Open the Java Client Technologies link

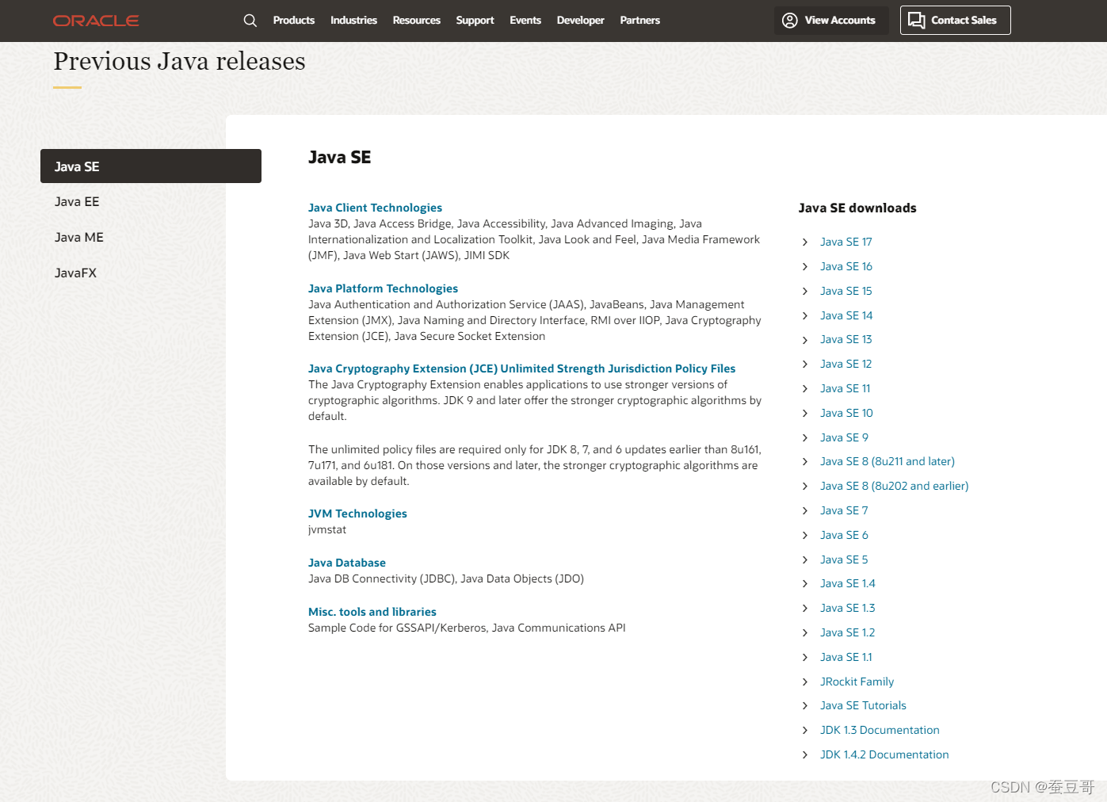(x=375, y=207)
